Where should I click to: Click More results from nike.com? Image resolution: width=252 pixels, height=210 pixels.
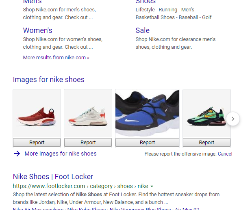pos(56,58)
